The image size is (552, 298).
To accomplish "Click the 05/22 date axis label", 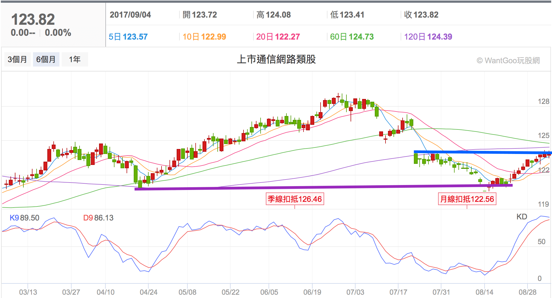I will pos(231,292).
